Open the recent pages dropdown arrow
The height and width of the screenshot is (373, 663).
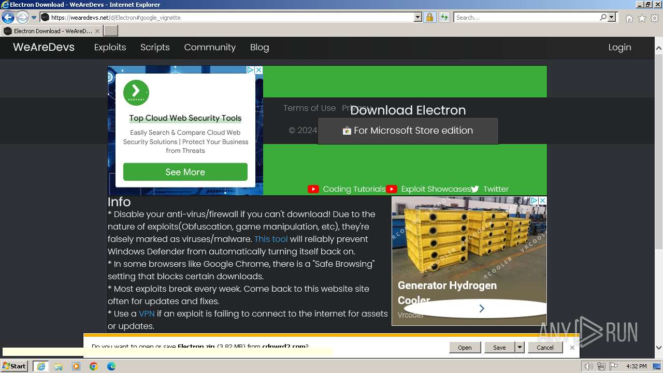coord(34,18)
